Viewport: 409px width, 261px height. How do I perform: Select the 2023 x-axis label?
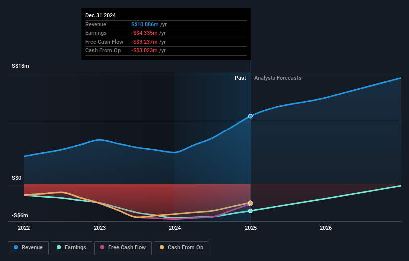tap(100, 228)
